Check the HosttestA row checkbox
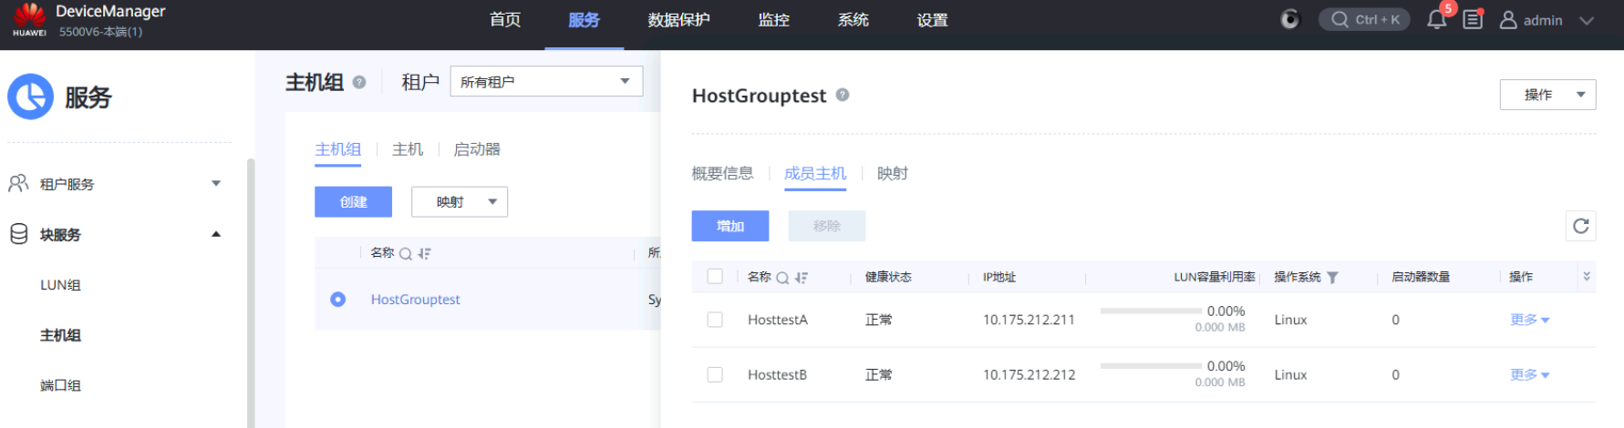This screenshot has width=1624, height=428. pyautogui.click(x=715, y=320)
